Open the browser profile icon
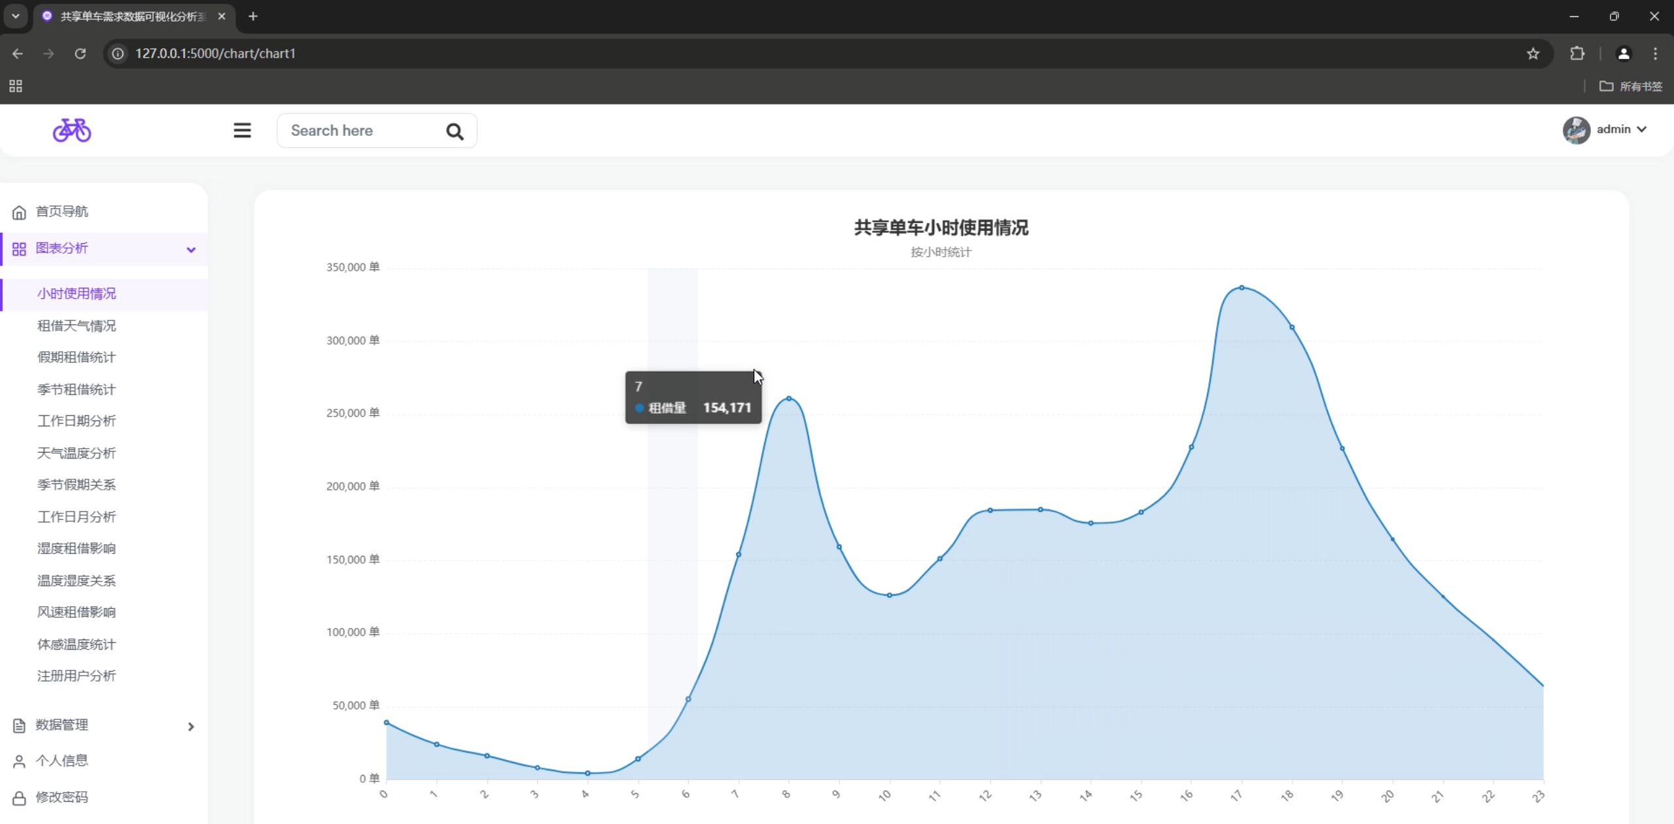The image size is (1674, 824). [1624, 54]
